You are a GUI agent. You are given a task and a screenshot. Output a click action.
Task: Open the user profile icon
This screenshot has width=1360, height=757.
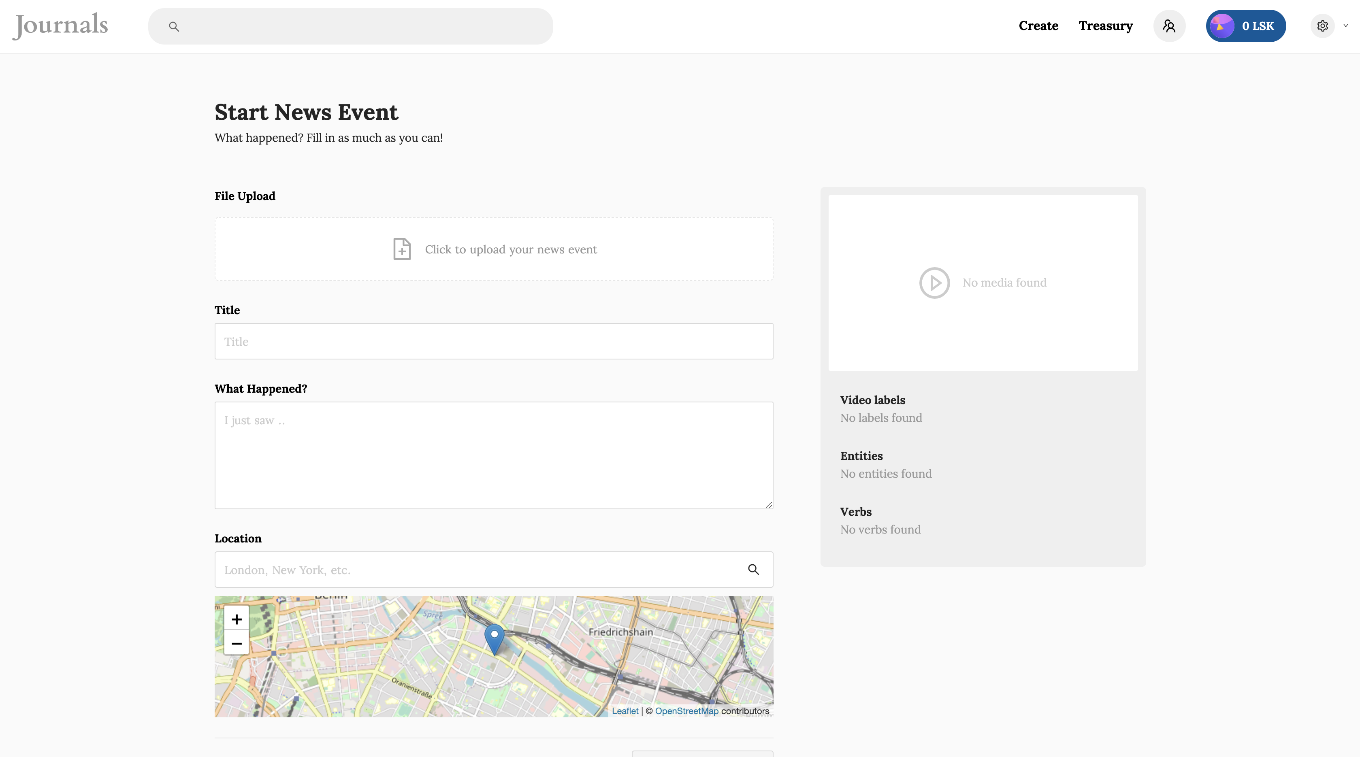click(1169, 26)
